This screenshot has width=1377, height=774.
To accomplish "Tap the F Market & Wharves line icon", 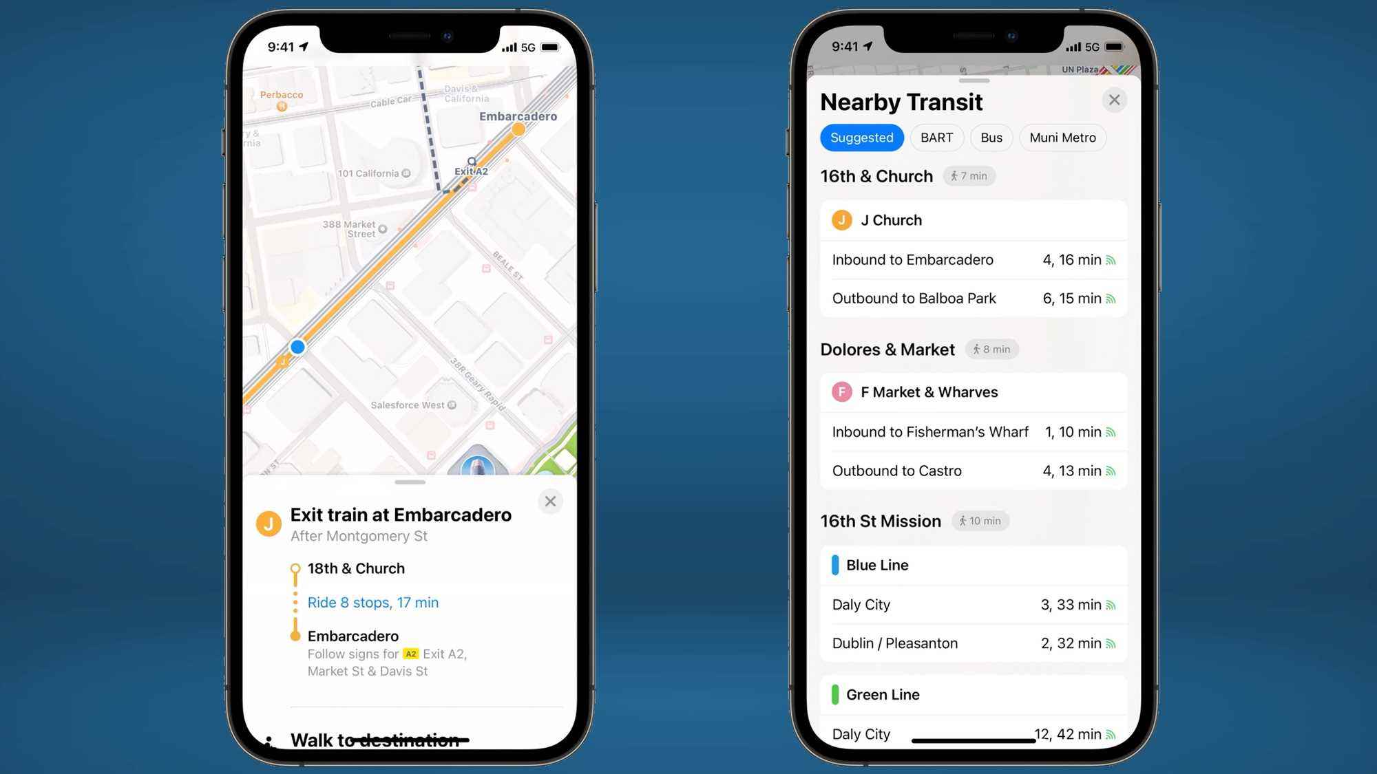I will tap(840, 391).
